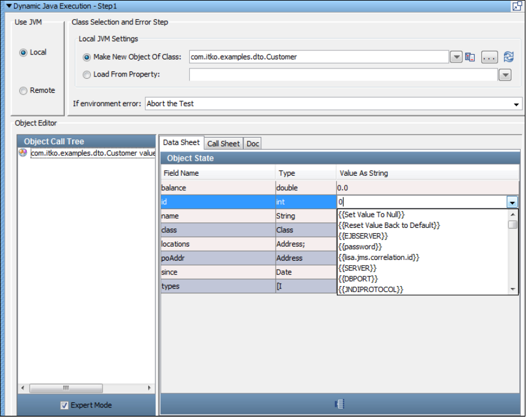The image size is (526, 417).
Task: Click the balance value 0.0 cell
Action: click(427, 188)
